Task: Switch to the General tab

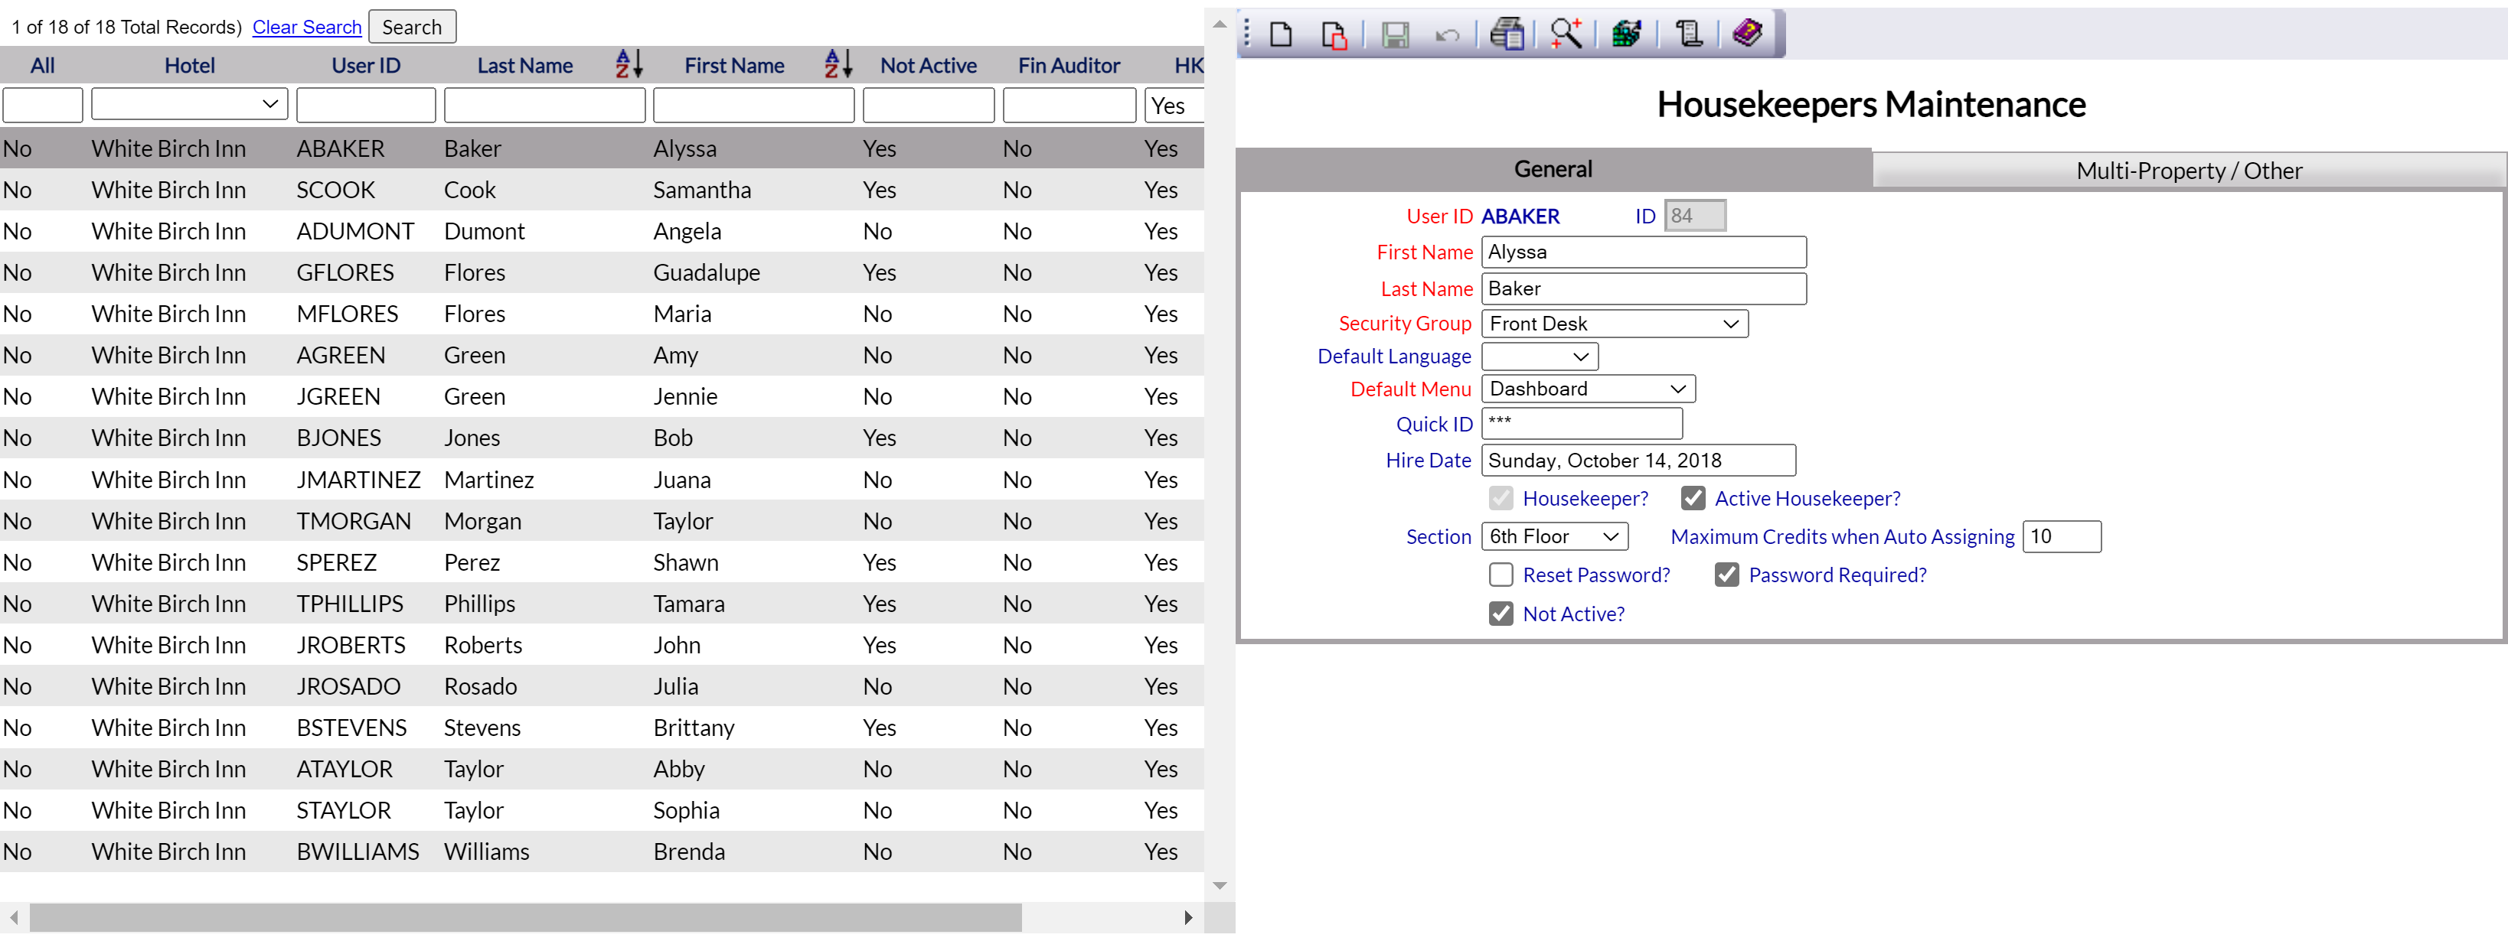Action: (x=1553, y=169)
